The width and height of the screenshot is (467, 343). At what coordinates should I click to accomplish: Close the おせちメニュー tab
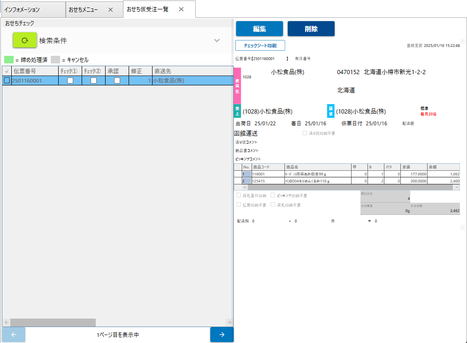(x=110, y=10)
